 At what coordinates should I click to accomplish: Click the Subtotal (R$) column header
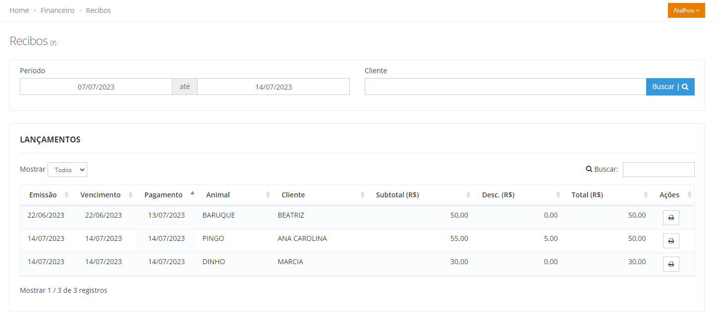[398, 195]
